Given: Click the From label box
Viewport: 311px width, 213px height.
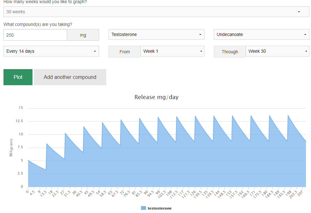Looking at the screenshot, I should [125, 52].
